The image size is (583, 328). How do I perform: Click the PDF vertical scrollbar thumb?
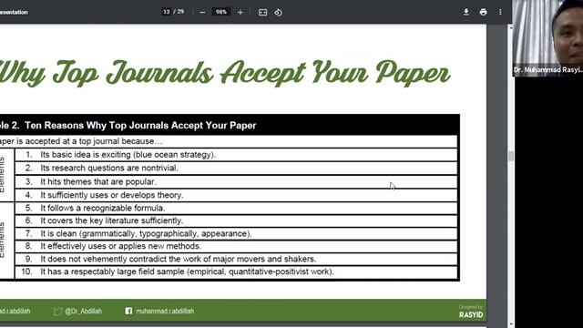(511, 156)
